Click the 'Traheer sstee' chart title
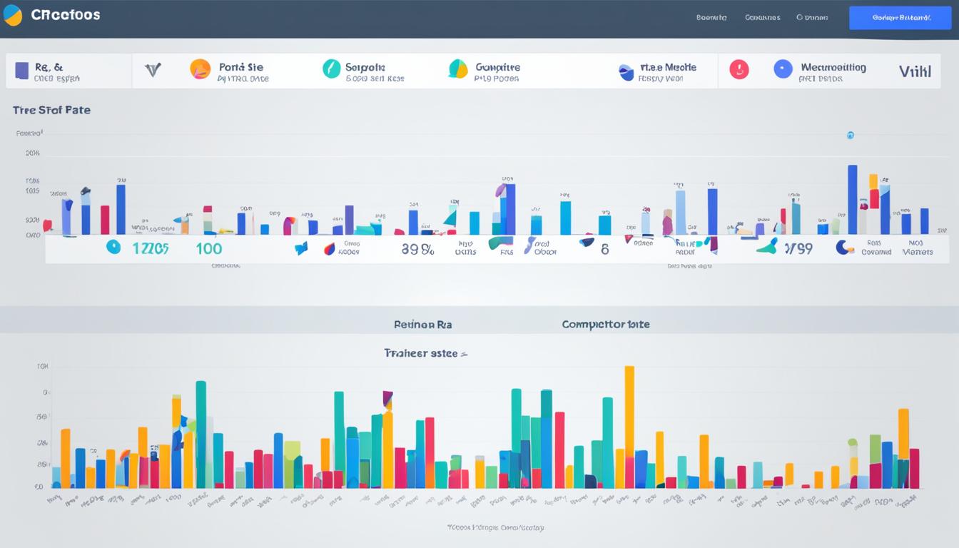The height and width of the screenshot is (548, 959). pos(421,352)
